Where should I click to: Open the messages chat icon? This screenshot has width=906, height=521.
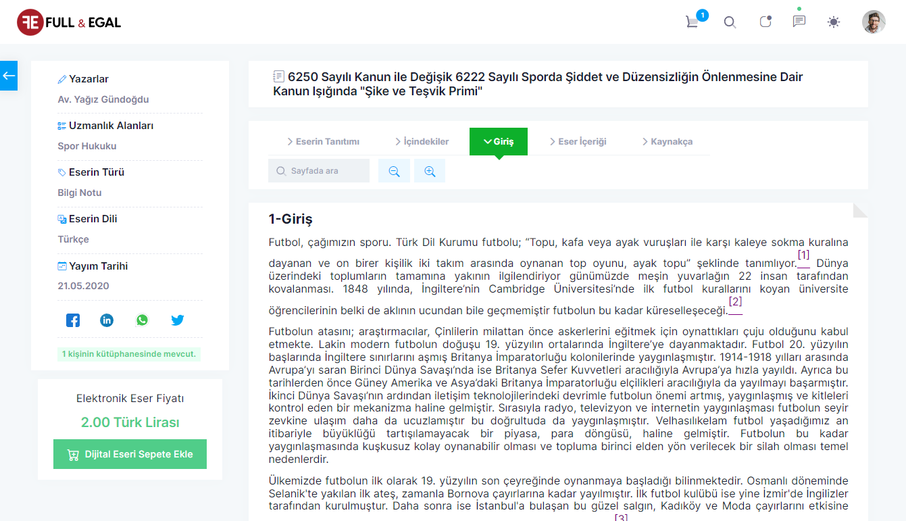[799, 22]
